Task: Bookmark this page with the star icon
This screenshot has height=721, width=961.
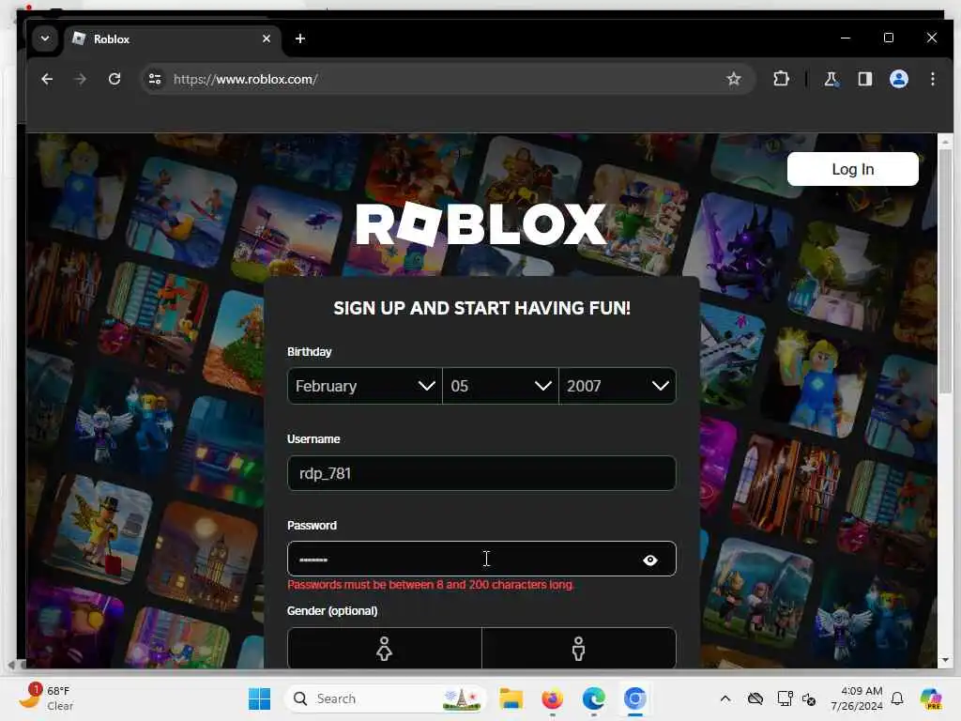Action: [x=734, y=79]
